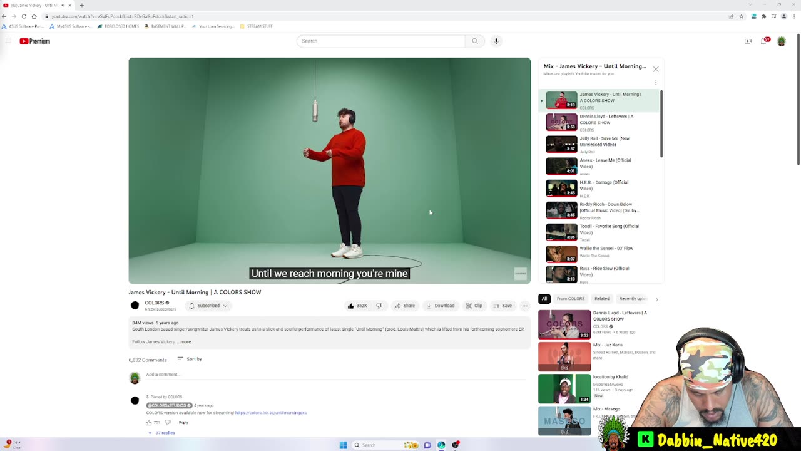Share the video
This screenshot has width=801, height=451.
click(x=405, y=306)
